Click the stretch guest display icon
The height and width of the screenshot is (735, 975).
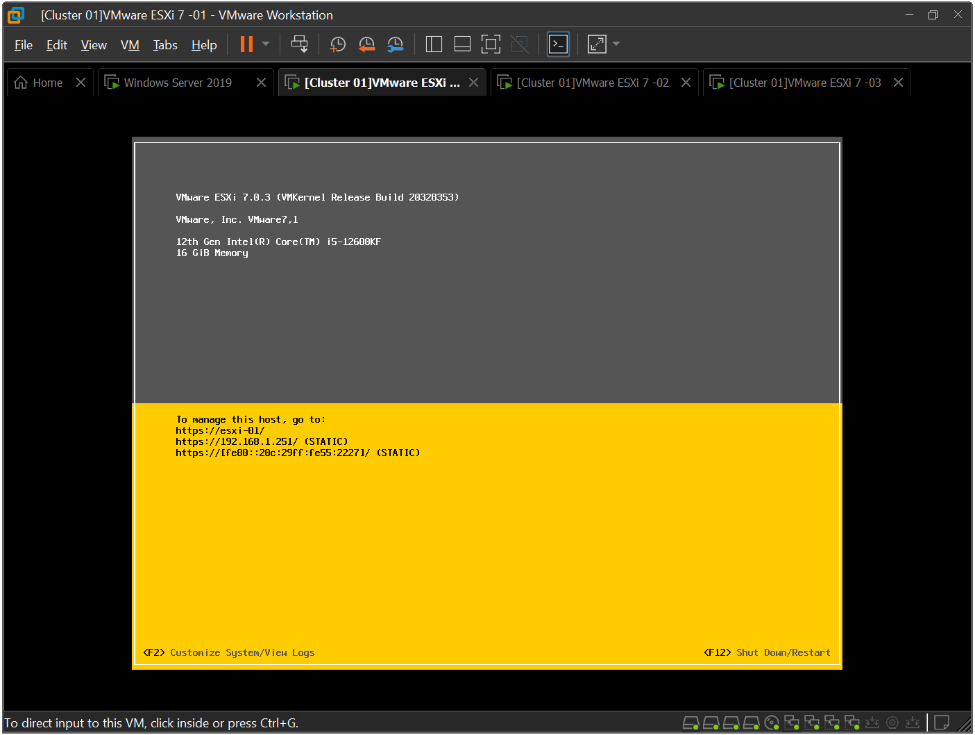pyautogui.click(x=597, y=44)
